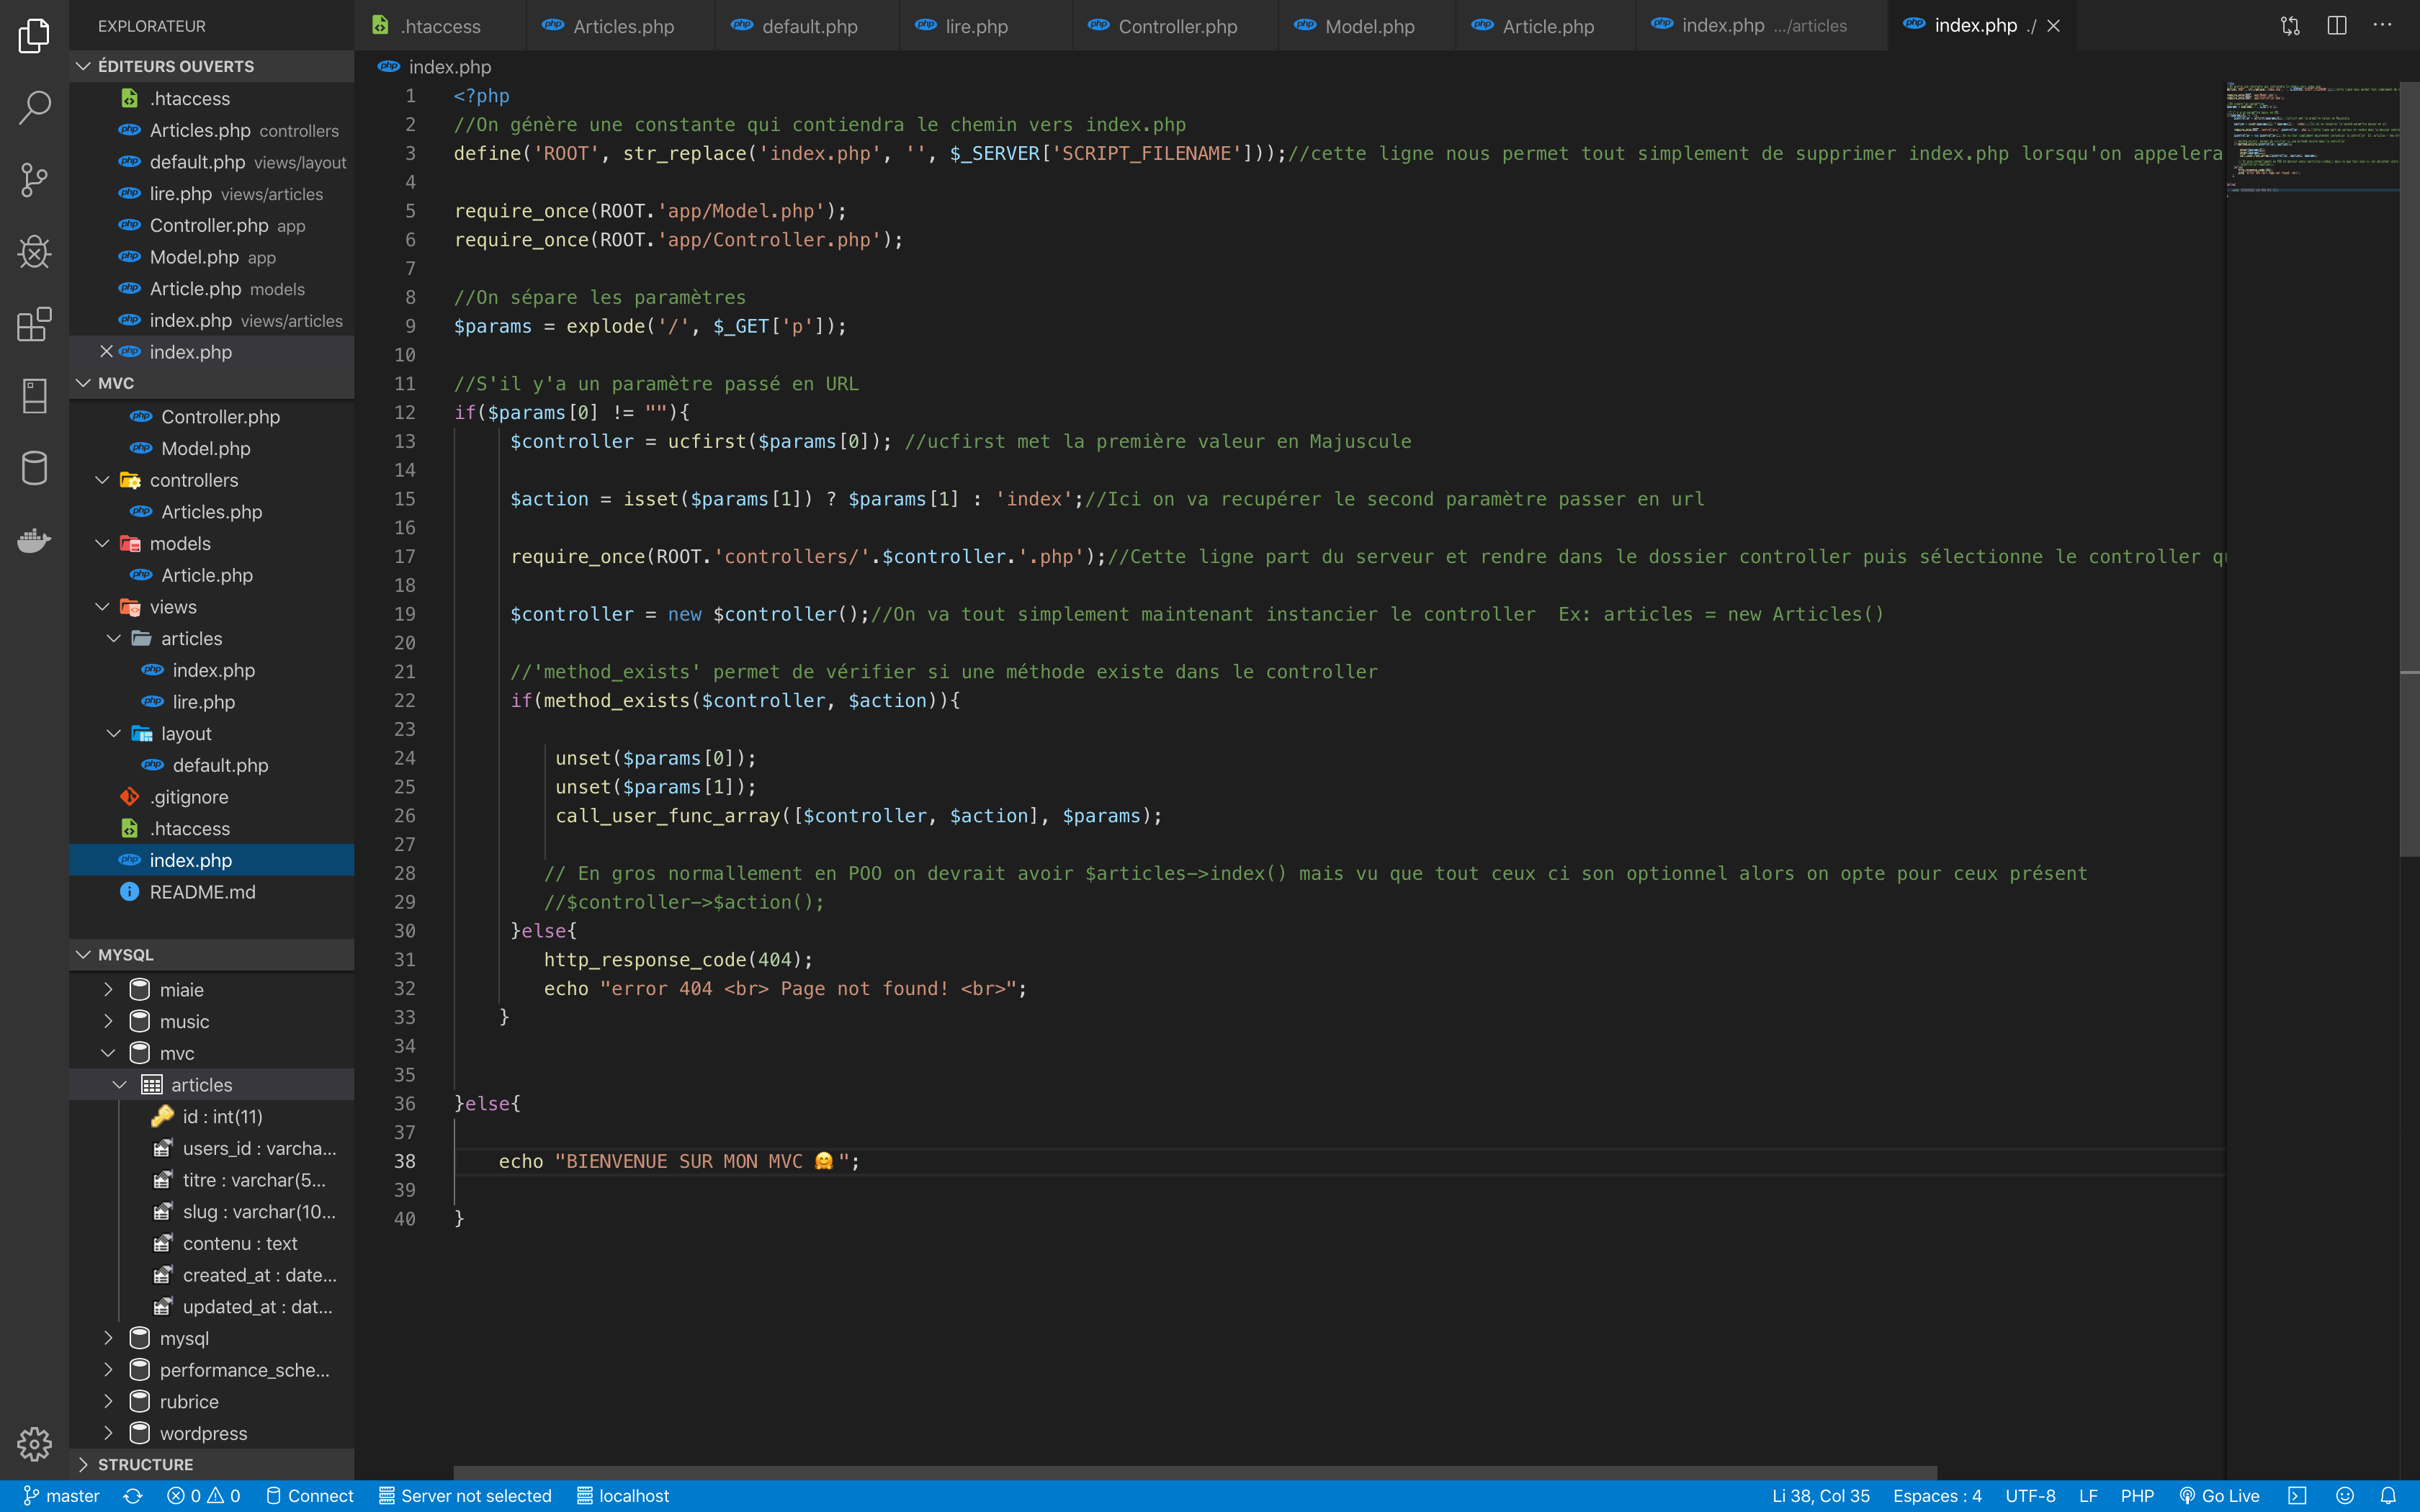Viewport: 2420px width, 1512px height.
Task: Click Connect in the status bar
Action: pyautogui.click(x=310, y=1496)
